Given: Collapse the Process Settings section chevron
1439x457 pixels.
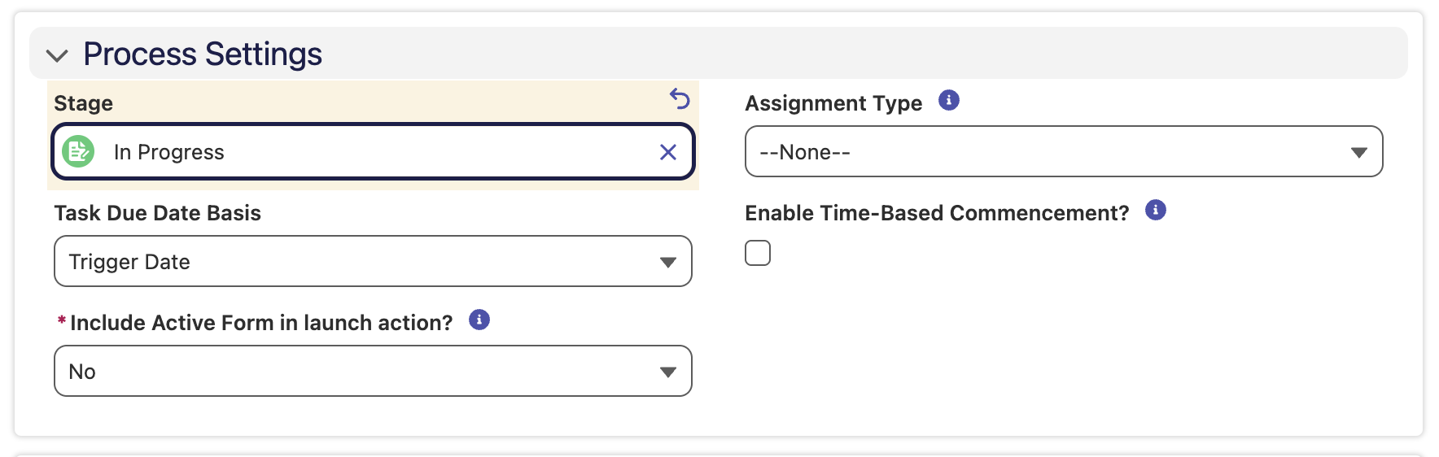Looking at the screenshot, I should [57, 55].
